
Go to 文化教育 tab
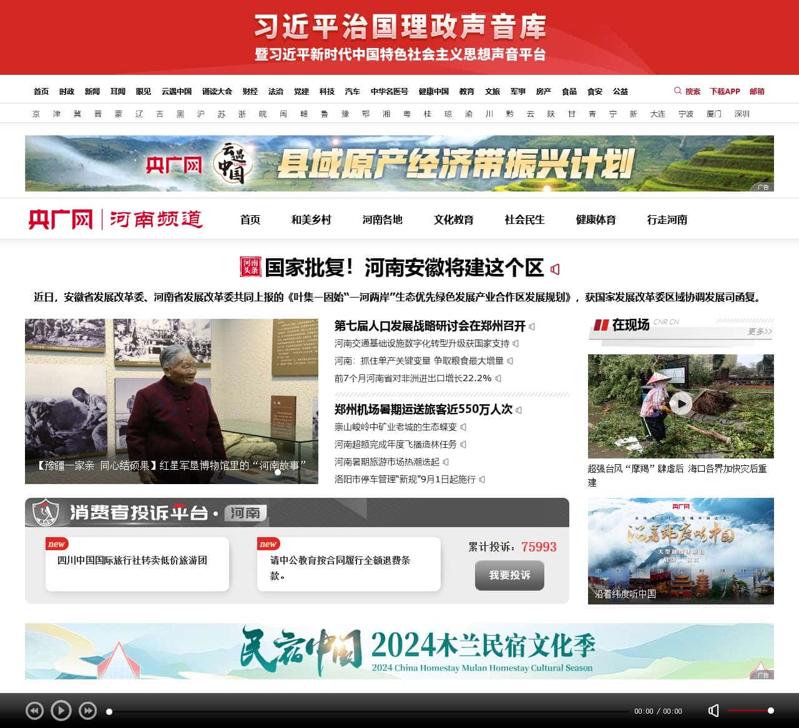(454, 220)
